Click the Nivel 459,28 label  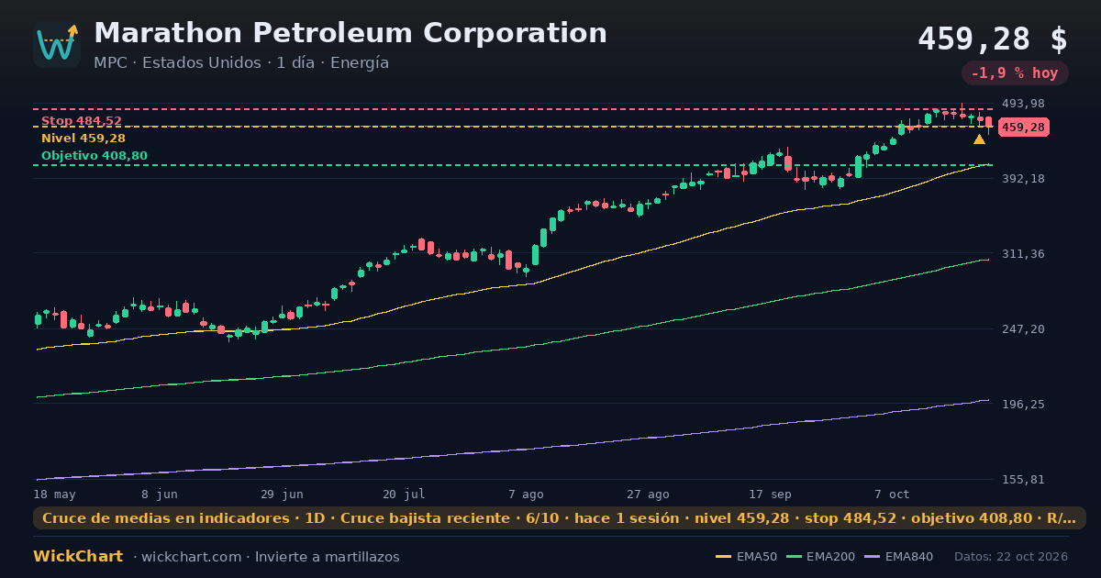click(x=83, y=139)
